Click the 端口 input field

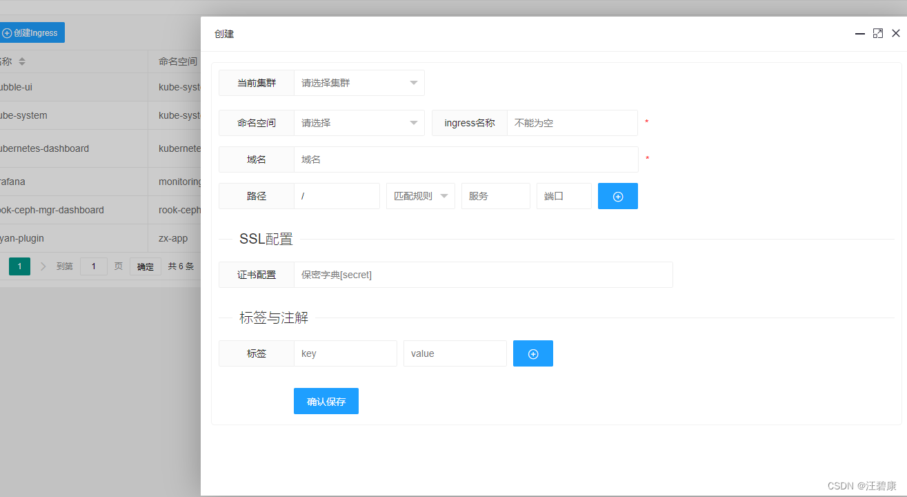[564, 196]
